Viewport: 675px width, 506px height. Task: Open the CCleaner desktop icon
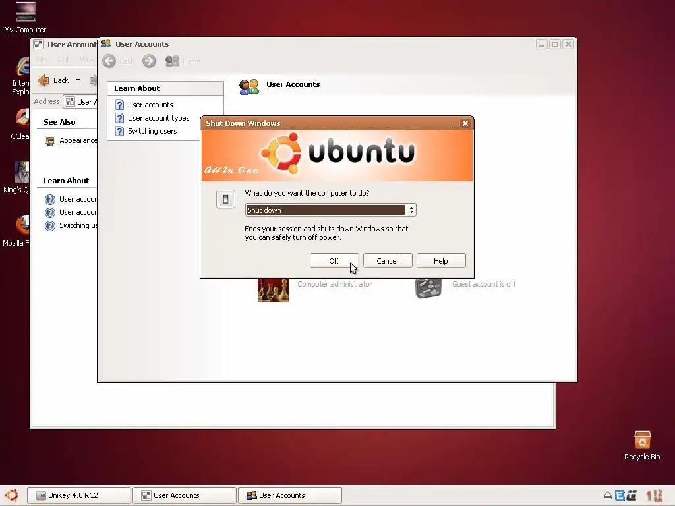tap(20, 124)
